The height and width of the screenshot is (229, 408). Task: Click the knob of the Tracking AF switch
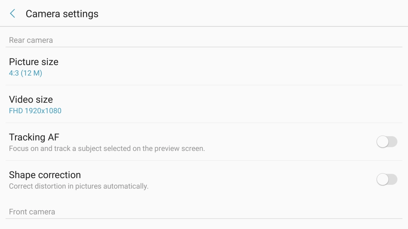382,142
